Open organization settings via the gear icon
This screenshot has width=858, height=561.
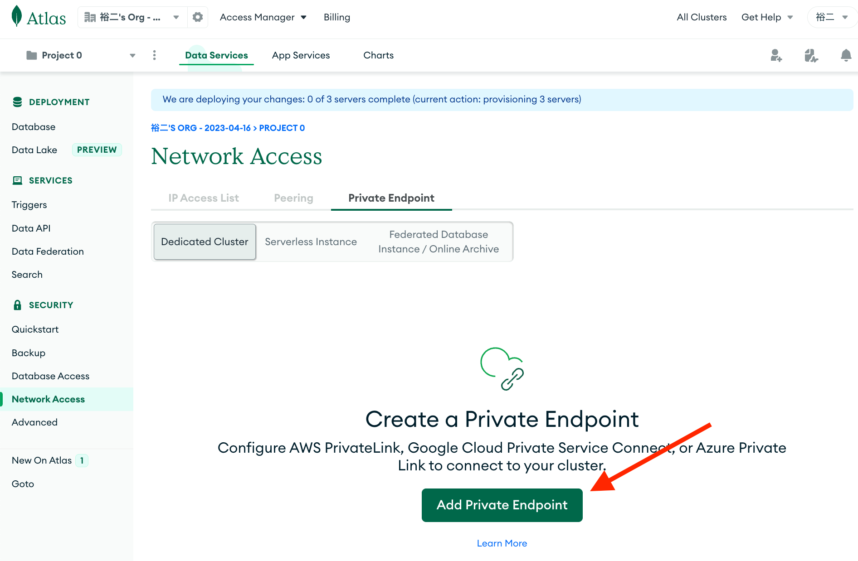(197, 17)
